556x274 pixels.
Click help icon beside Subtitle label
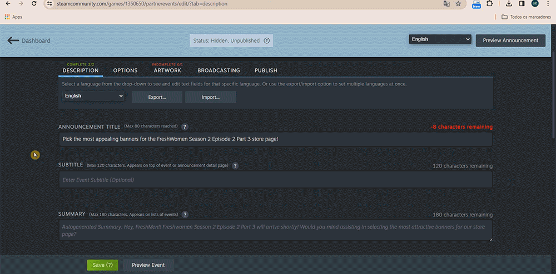coord(235,165)
